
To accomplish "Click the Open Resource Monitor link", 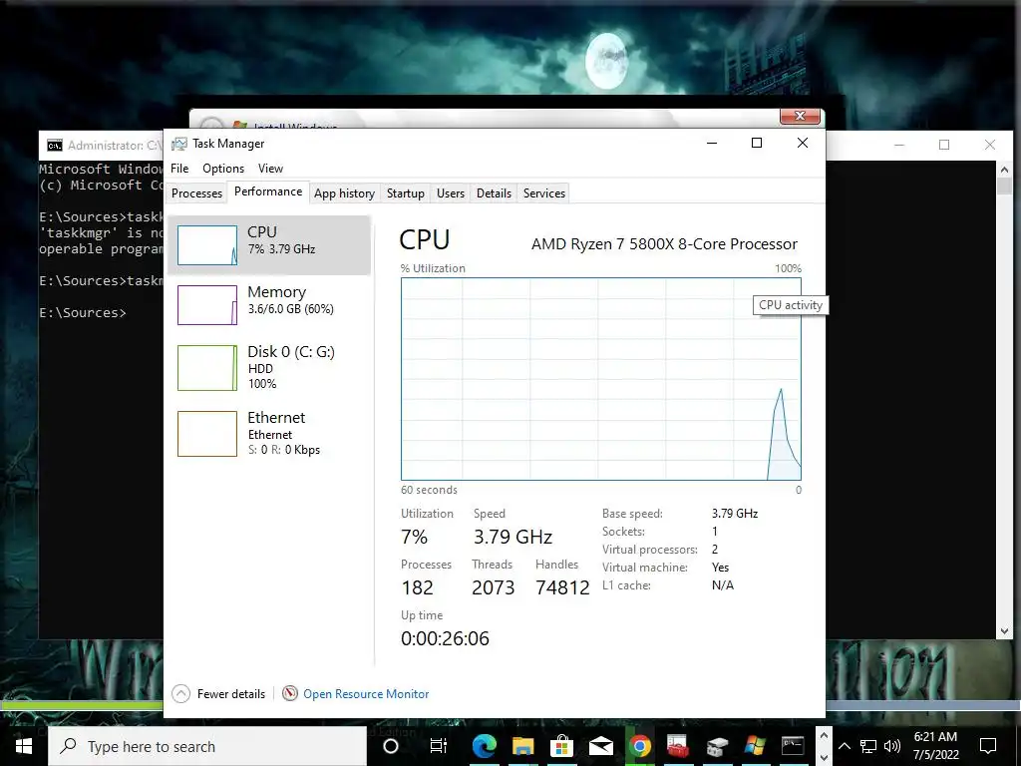I will pyautogui.click(x=366, y=694).
